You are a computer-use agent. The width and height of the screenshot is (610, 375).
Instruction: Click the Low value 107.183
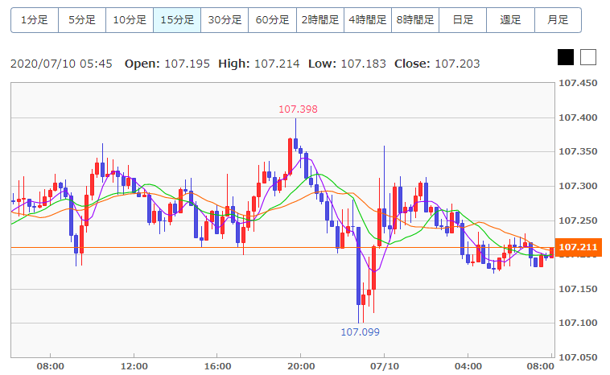(x=364, y=64)
